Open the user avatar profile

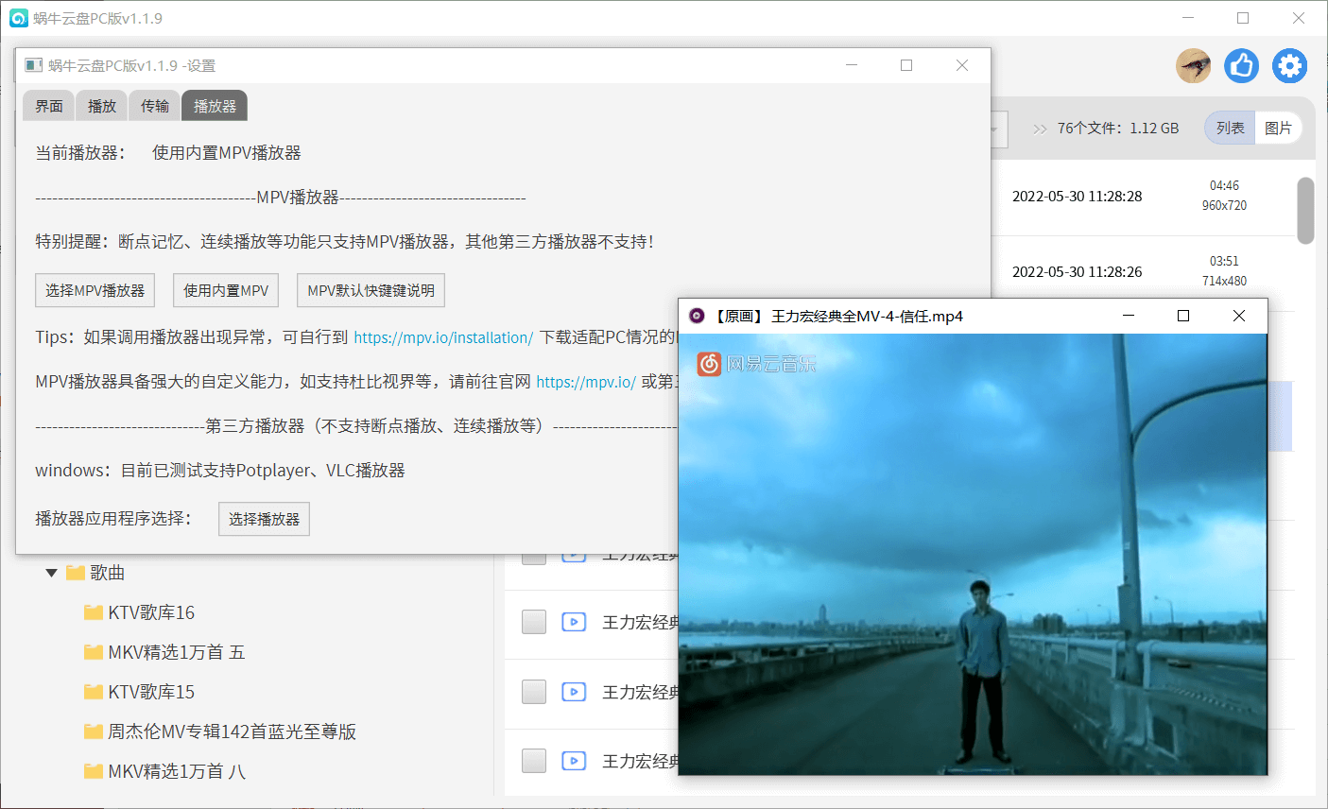[x=1194, y=66]
